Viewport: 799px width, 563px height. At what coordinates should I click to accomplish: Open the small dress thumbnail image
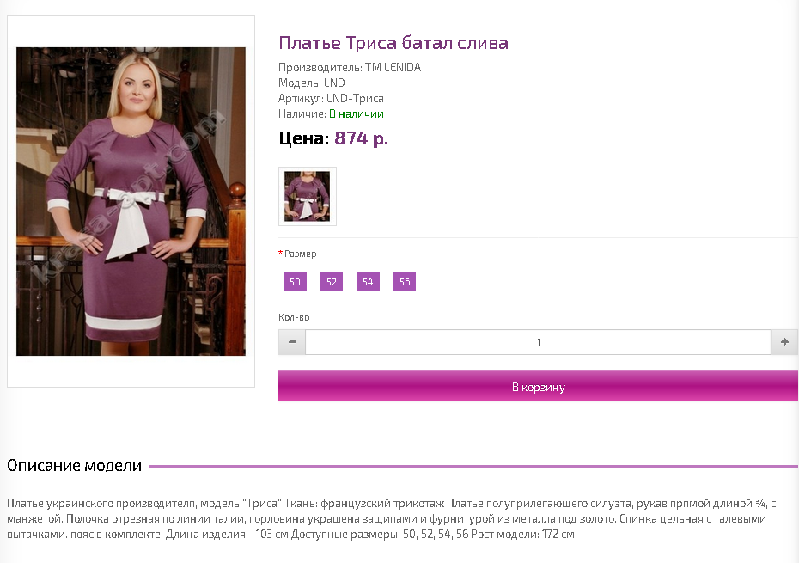tap(308, 196)
